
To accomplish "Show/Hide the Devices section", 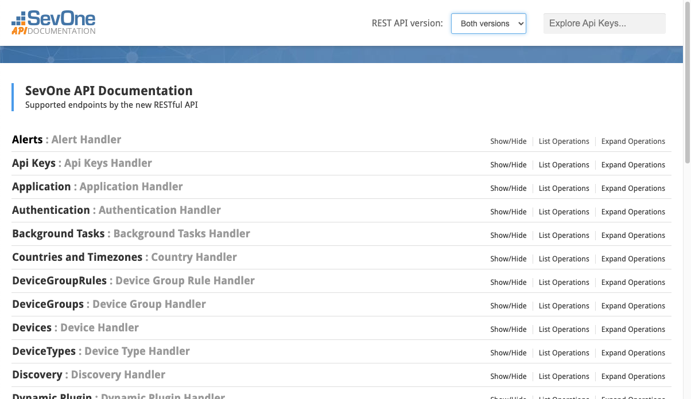I will 508,329.
